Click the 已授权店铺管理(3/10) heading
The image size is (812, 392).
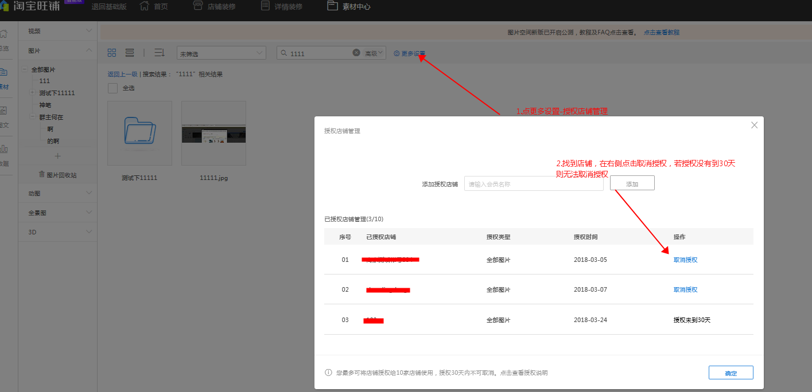point(353,219)
